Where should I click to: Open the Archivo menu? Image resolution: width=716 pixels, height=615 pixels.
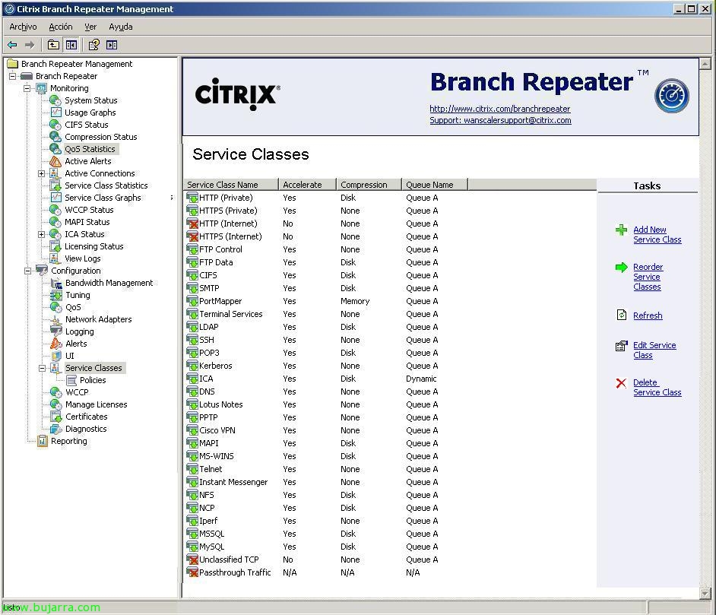click(x=23, y=27)
